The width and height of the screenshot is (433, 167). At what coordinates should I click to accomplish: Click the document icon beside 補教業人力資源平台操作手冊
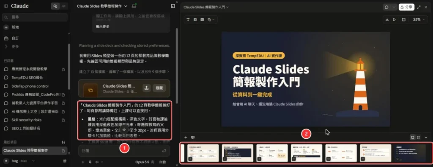(63, 103)
